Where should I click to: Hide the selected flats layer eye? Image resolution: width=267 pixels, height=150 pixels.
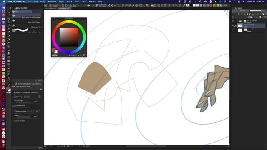[233, 25]
